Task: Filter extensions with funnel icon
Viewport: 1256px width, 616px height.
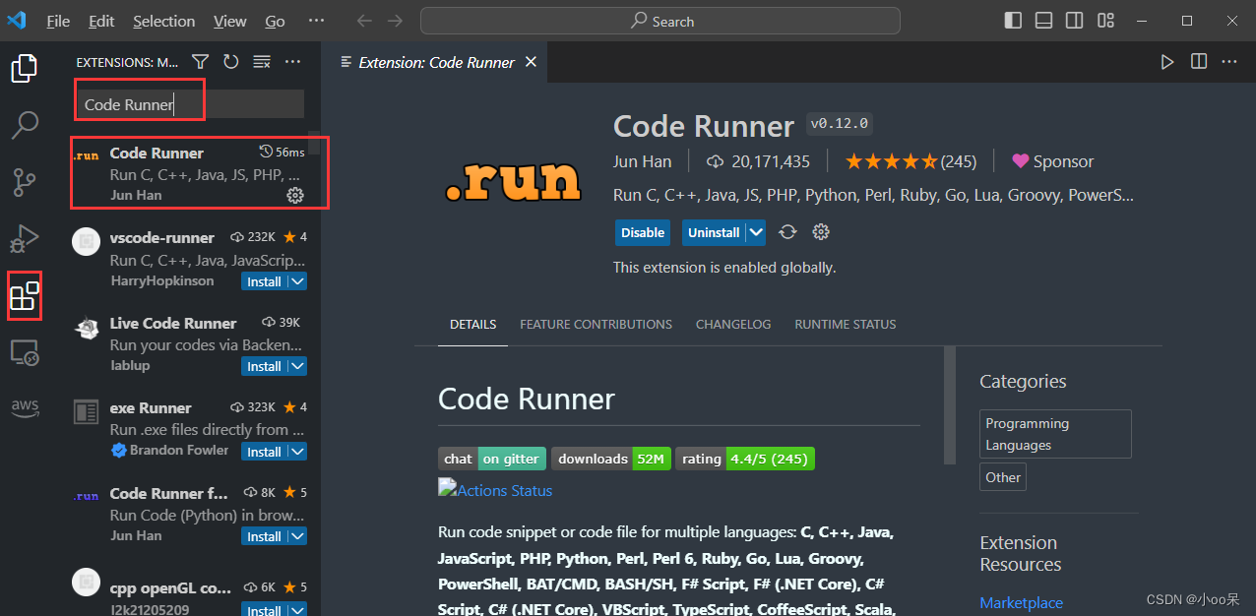Action: 200,62
